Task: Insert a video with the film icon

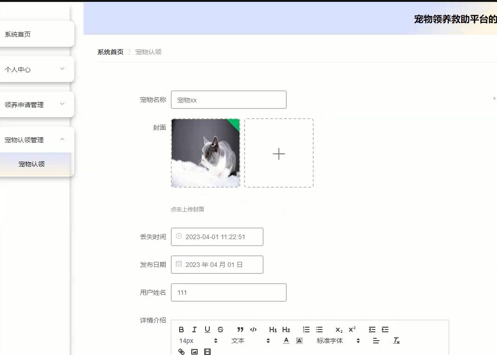Action: pyautogui.click(x=207, y=352)
